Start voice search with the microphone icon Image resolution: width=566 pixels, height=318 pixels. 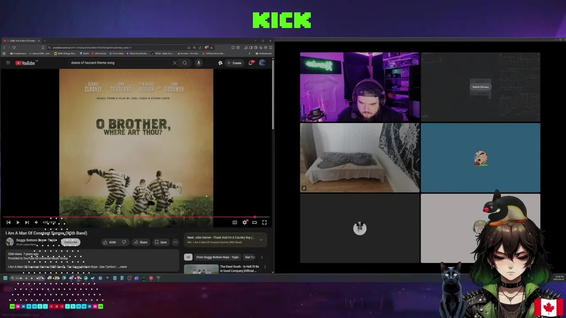click(x=199, y=63)
